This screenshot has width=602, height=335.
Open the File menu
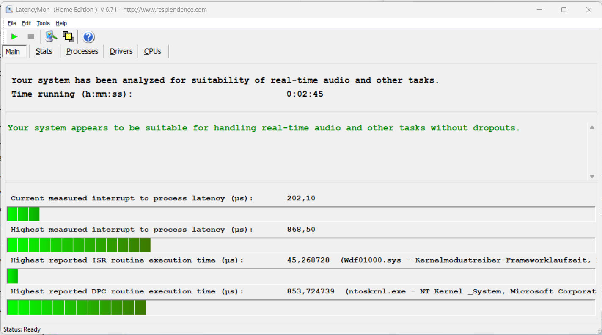point(12,23)
